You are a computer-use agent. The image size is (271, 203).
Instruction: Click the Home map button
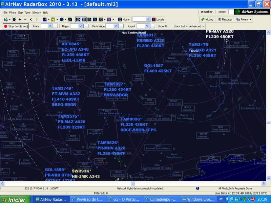[x=124, y=20]
